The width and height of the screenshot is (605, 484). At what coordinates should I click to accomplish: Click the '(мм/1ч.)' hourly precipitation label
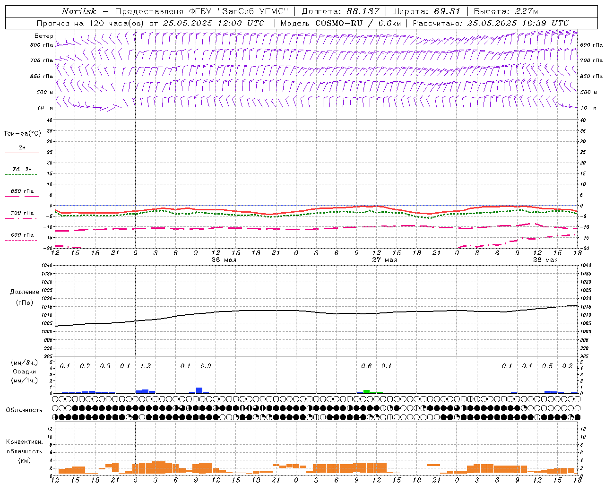[x=24, y=380]
